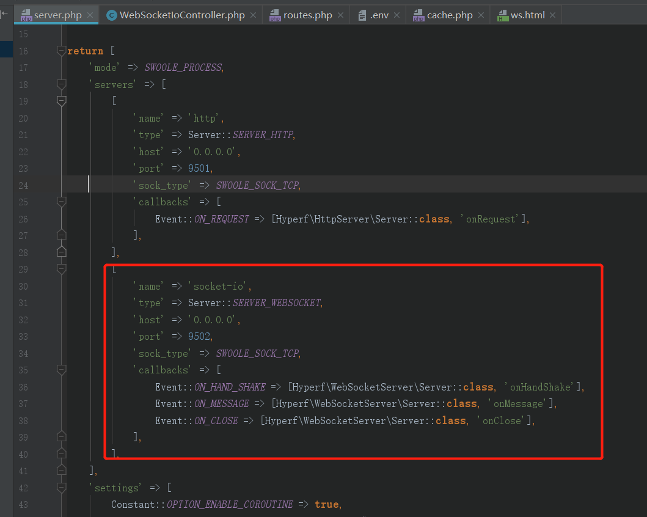The image size is (647, 517).
Task: Click the return keyword on line 16
Action: 85,51
